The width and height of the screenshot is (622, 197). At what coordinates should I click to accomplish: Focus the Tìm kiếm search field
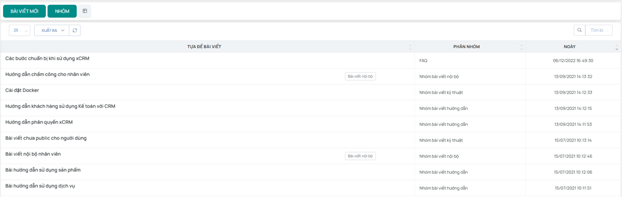[x=599, y=30]
